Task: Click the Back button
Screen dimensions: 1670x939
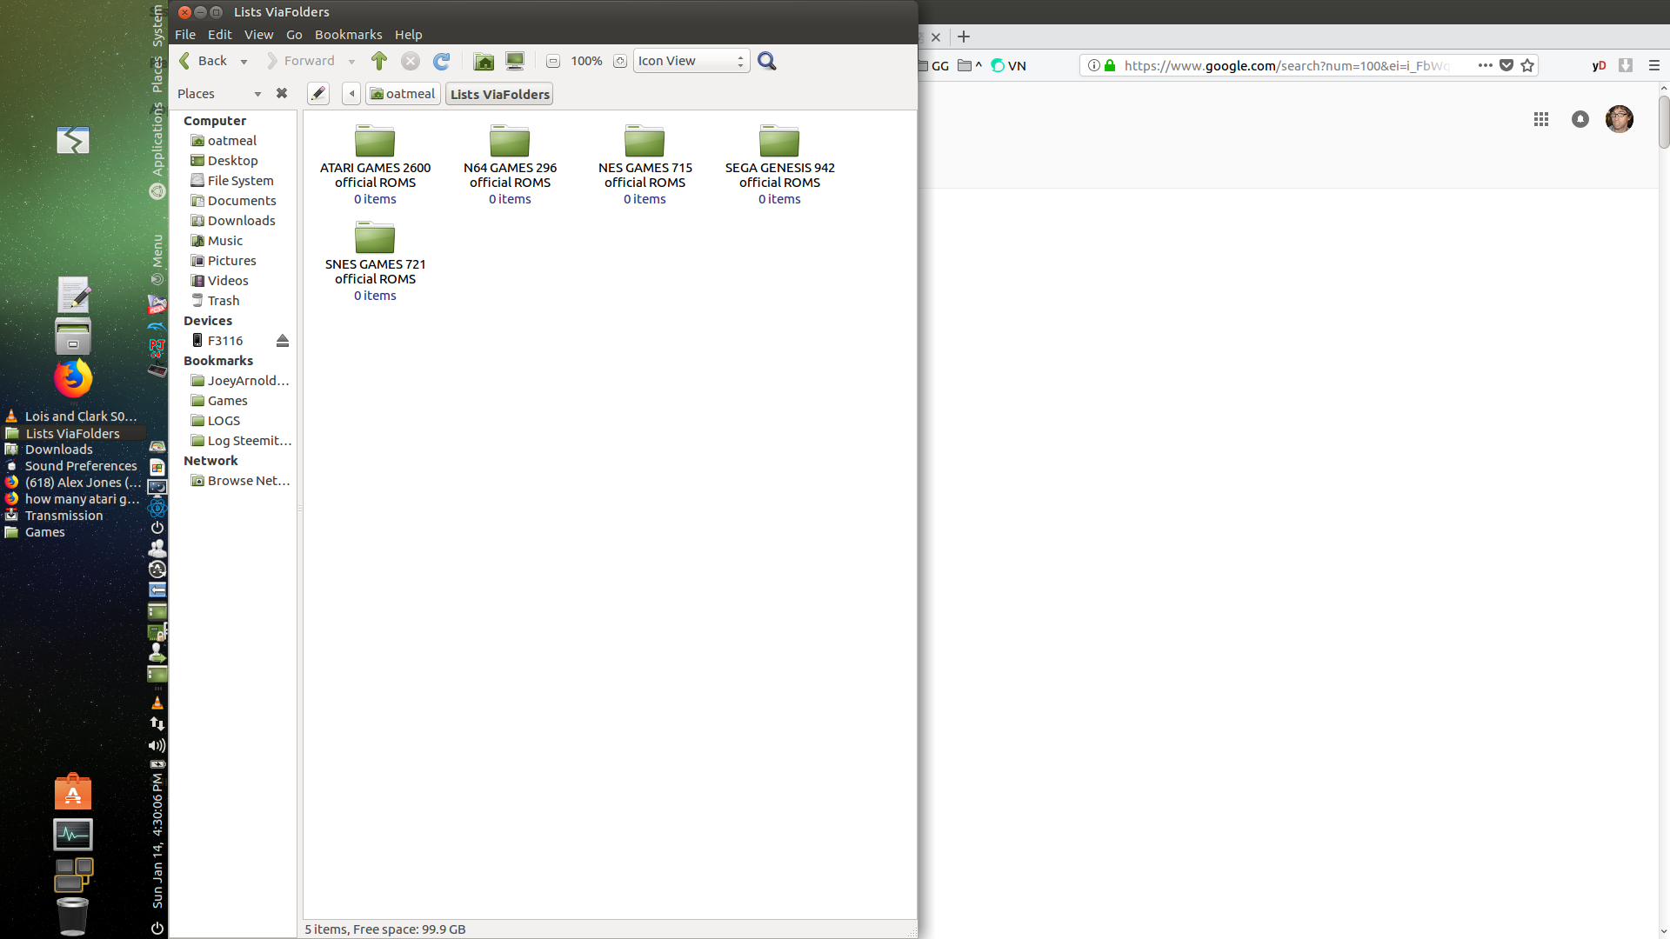Action: point(204,61)
